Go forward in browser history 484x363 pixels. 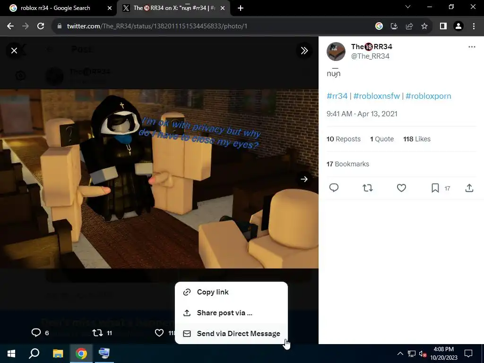coord(26,26)
